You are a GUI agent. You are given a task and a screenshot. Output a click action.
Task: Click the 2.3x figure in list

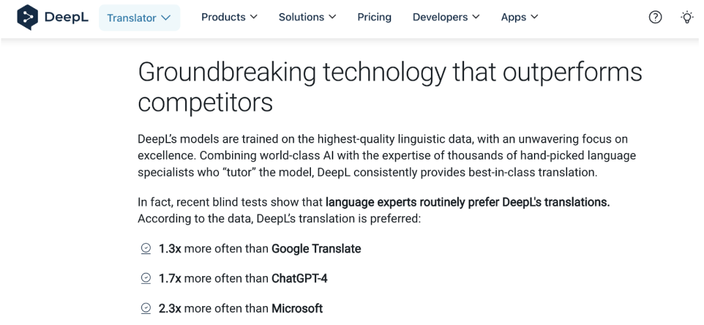coord(170,308)
